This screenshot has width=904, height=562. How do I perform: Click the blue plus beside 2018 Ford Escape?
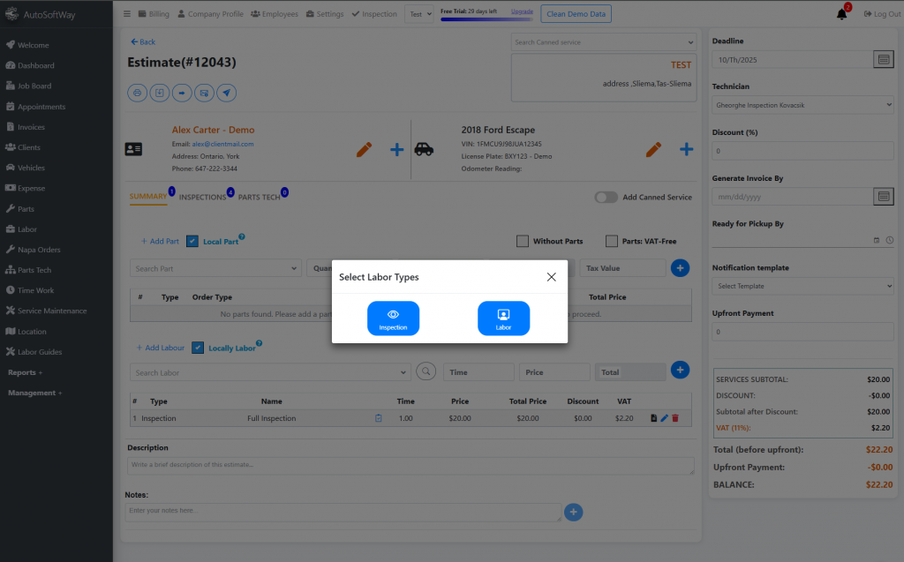point(686,149)
